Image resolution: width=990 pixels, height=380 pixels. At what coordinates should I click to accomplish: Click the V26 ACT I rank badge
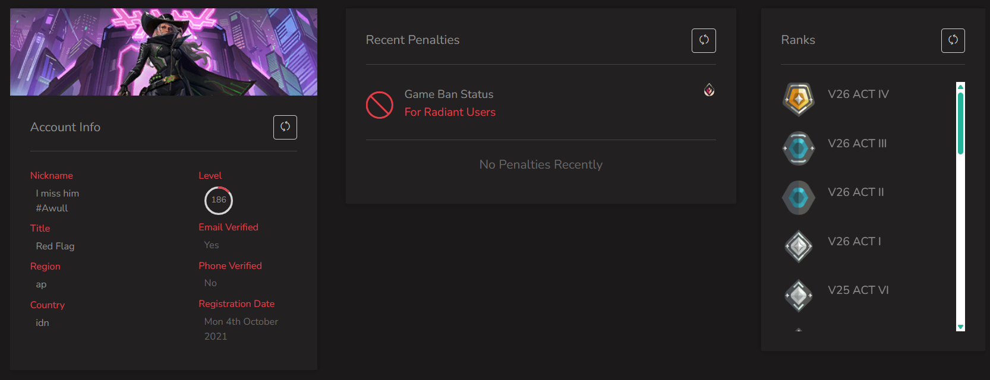coord(799,246)
